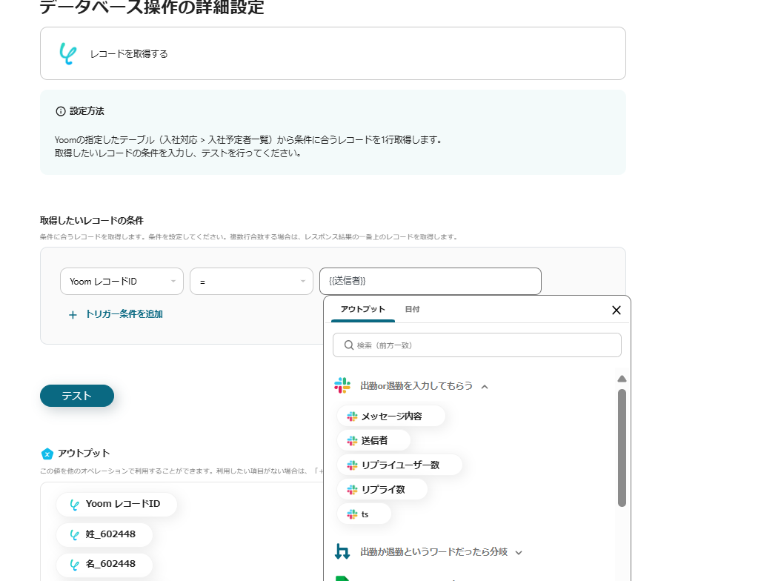Select the メッセージ内容 output chip
This screenshot has height=581, width=761.
click(x=391, y=416)
